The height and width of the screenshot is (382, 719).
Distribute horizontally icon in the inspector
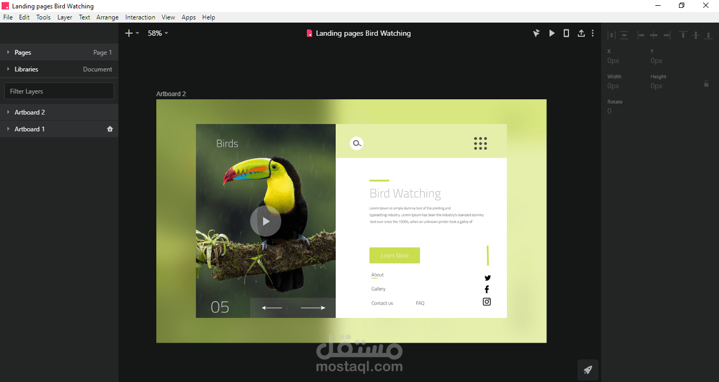(611, 35)
